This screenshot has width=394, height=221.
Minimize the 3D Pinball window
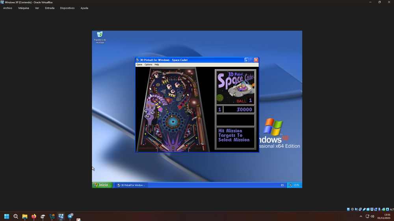tap(247, 60)
